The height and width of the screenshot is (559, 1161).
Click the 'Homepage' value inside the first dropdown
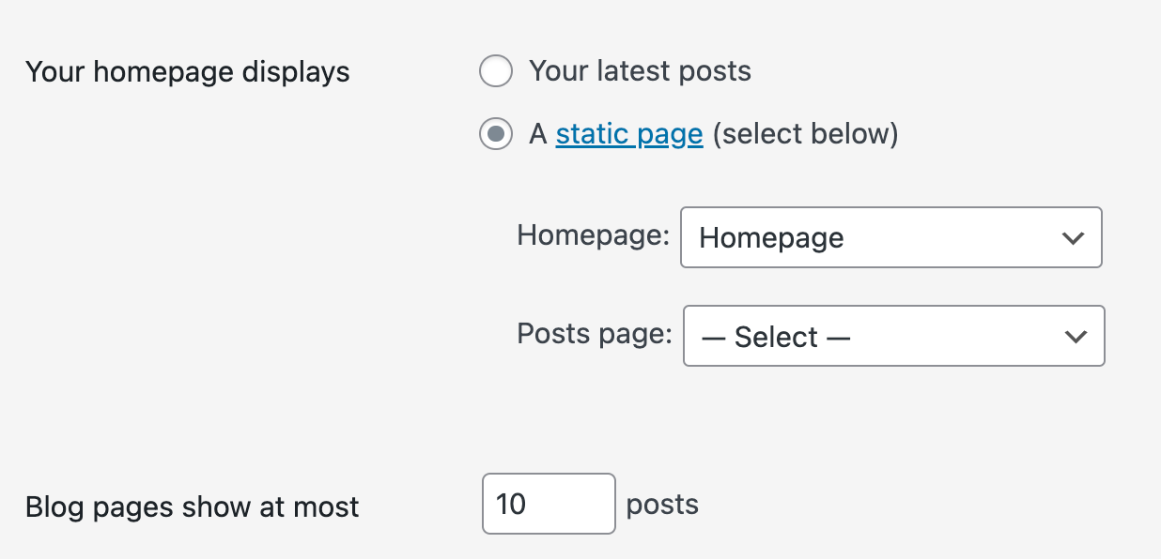pos(769,237)
